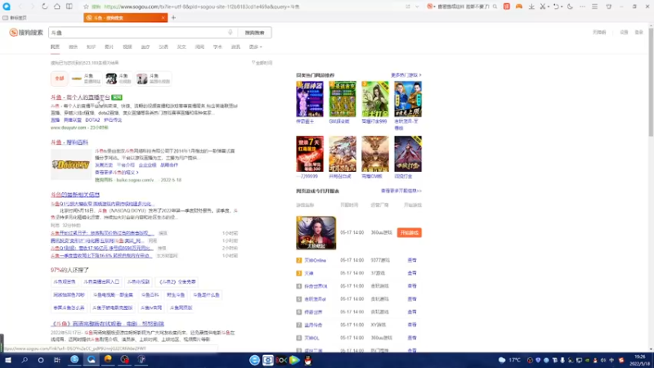
Task: Bookmark page with the star icon
Action: (86, 7)
